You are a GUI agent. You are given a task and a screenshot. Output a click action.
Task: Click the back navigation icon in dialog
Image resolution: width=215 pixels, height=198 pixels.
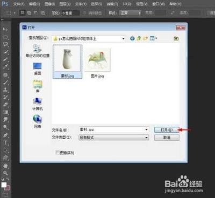pos(132,38)
